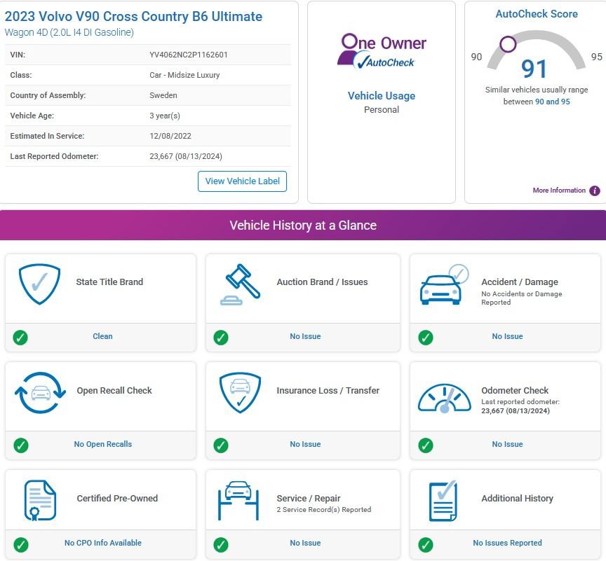Open the More Information link
This screenshot has width=606, height=561.
pos(559,191)
